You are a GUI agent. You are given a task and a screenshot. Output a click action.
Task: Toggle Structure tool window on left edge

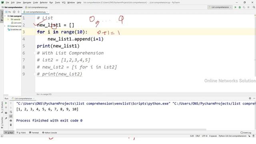point(2,108)
